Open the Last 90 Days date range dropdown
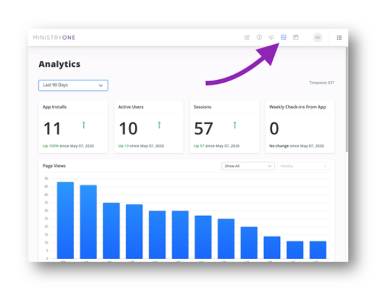The image size is (387, 294). coord(73,85)
